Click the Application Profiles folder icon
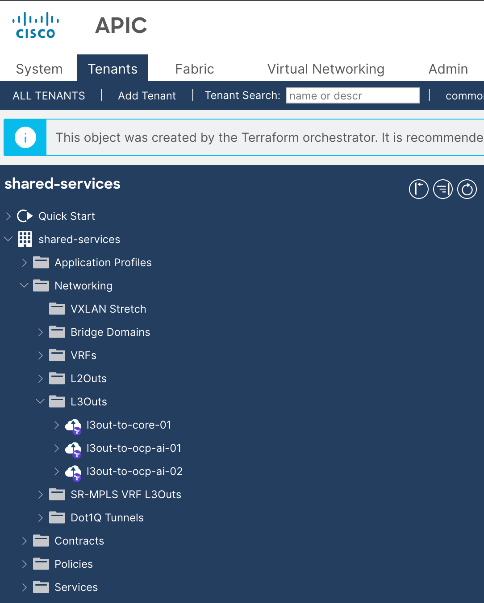Viewport: 484px width, 603px height. (x=41, y=263)
